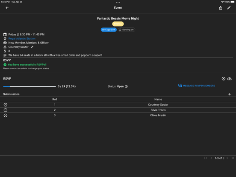Click the calendar icon beside Friday time
The height and width of the screenshot is (177, 236).
(x=5, y=35)
